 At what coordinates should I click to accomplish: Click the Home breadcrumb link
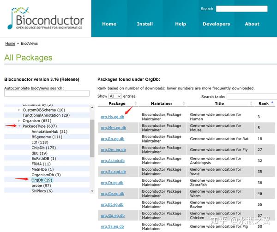10,43
